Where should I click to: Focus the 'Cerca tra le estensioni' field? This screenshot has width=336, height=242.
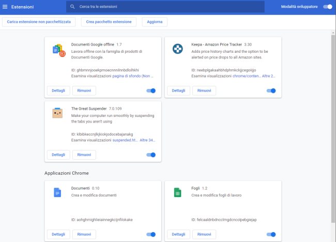tap(165, 7)
